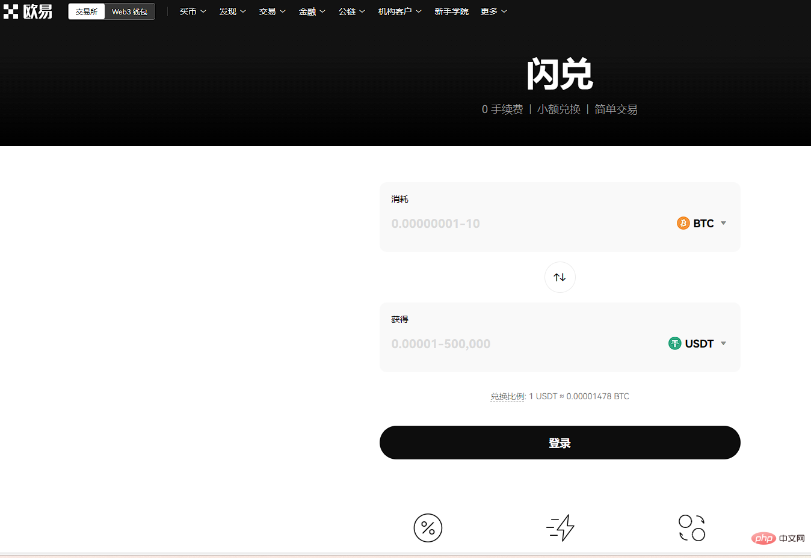Expand the 买币 menu

[193, 11]
